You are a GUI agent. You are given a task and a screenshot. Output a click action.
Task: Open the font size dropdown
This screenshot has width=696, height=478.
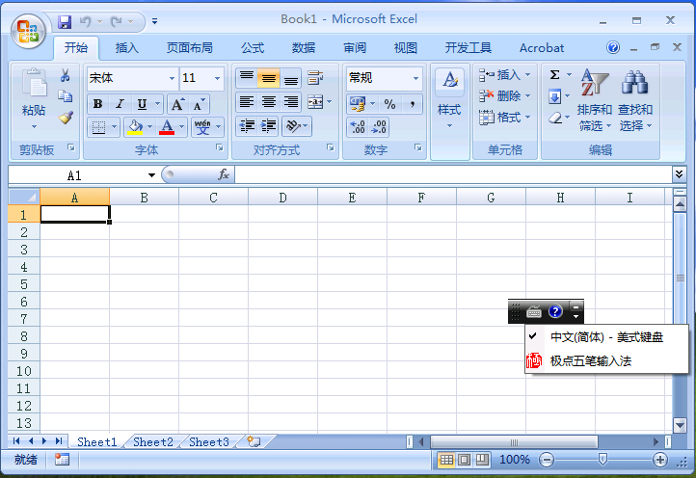coord(217,79)
